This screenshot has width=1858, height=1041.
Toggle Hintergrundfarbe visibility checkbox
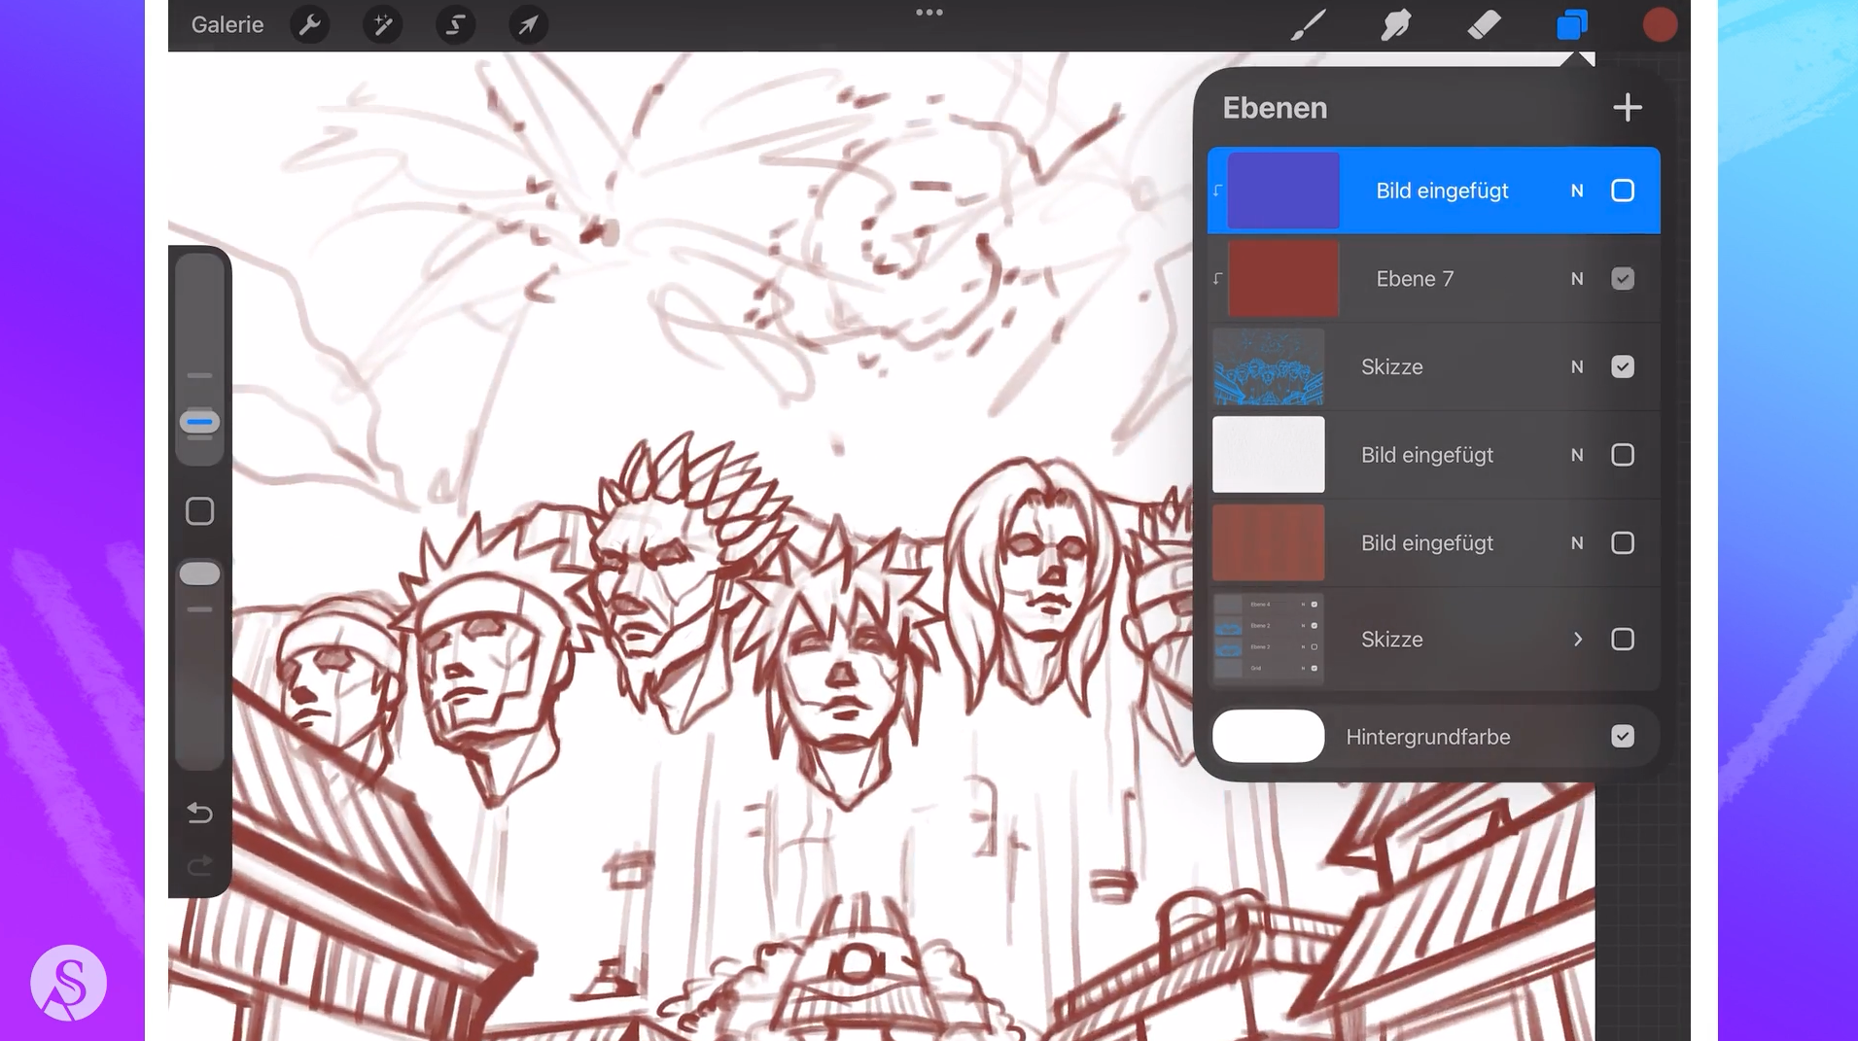point(1622,737)
